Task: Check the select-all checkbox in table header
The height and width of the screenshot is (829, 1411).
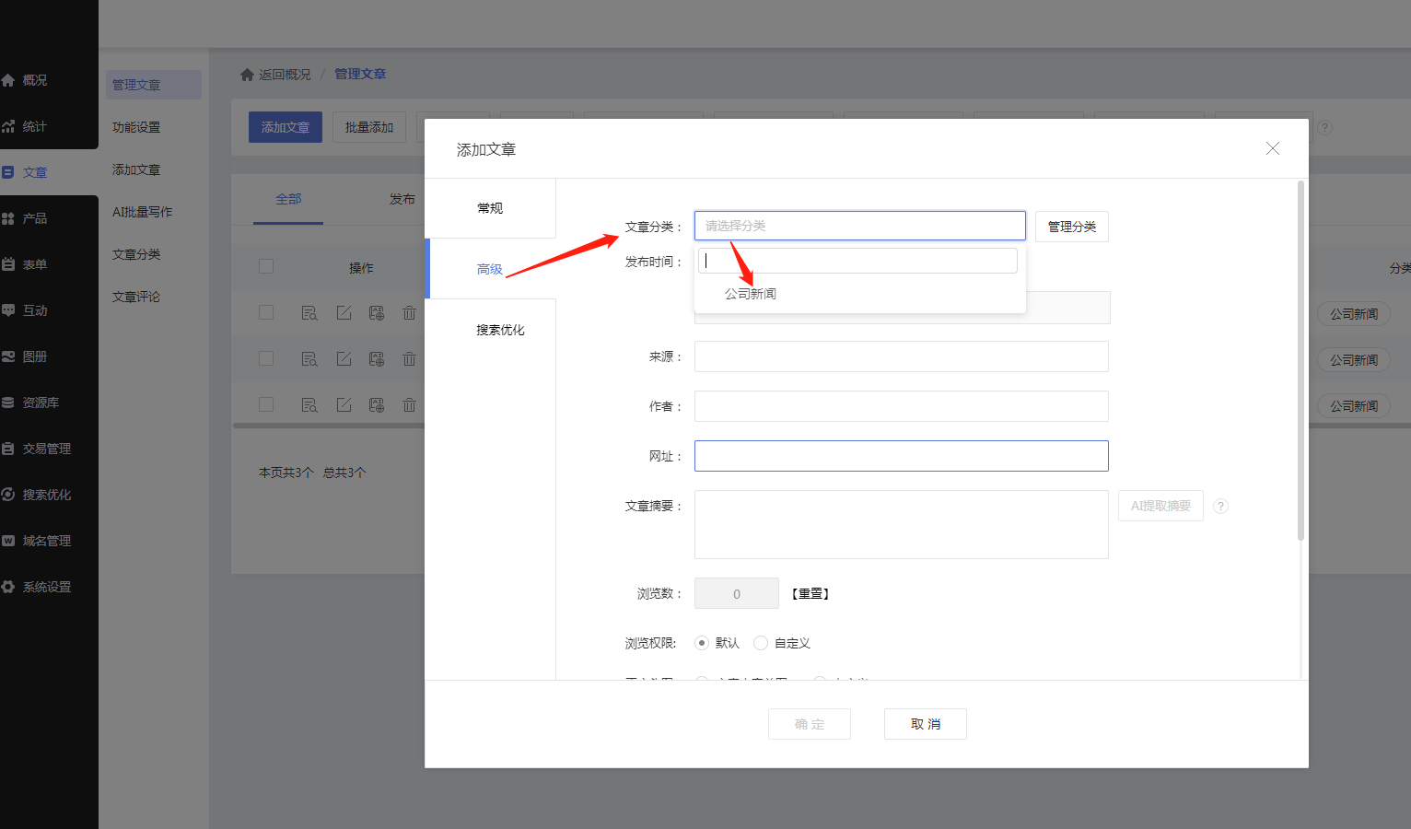Action: [x=266, y=266]
